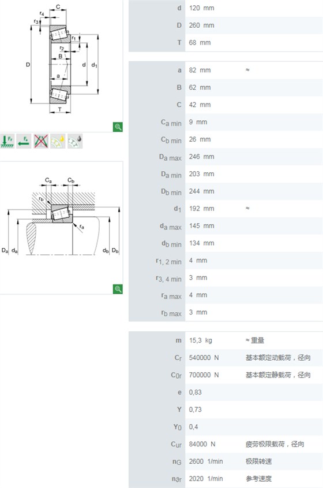This screenshot has width=323, height=488.
Task: Select the Ca min value 9 mm
Action: click(x=198, y=122)
